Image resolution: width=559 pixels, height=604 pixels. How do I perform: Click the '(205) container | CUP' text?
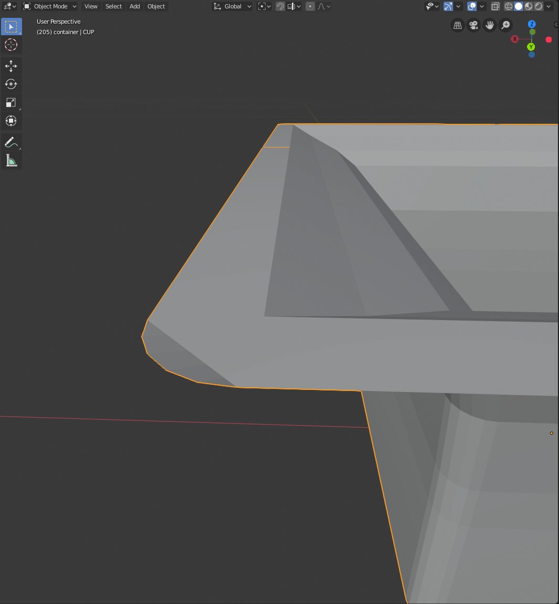click(66, 32)
